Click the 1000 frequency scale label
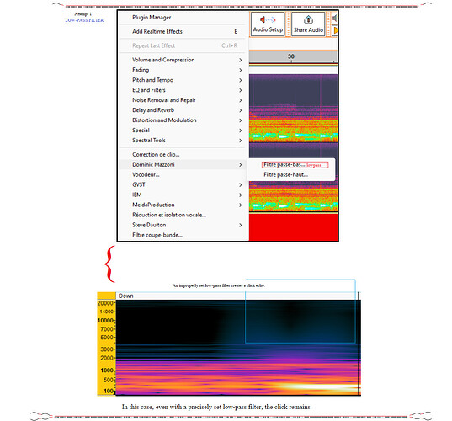Screen dimensions: 452x421 pyautogui.click(x=107, y=370)
